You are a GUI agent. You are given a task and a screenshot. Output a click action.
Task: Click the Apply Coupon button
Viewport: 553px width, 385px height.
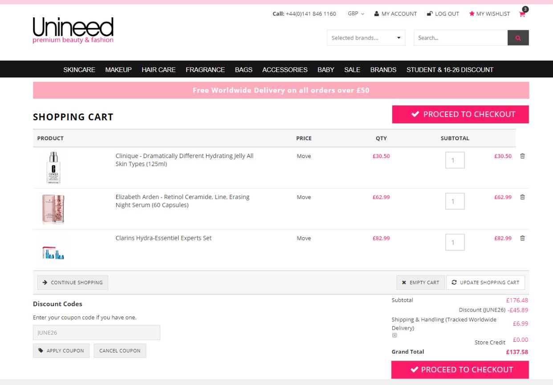coord(61,351)
